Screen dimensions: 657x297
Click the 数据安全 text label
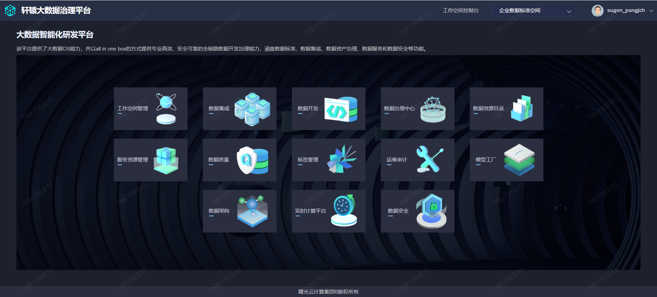[x=398, y=211]
